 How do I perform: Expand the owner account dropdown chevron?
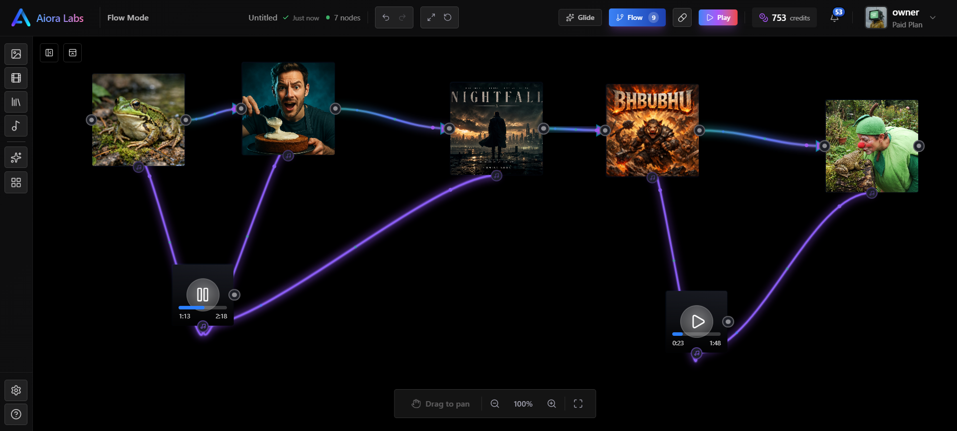[933, 18]
